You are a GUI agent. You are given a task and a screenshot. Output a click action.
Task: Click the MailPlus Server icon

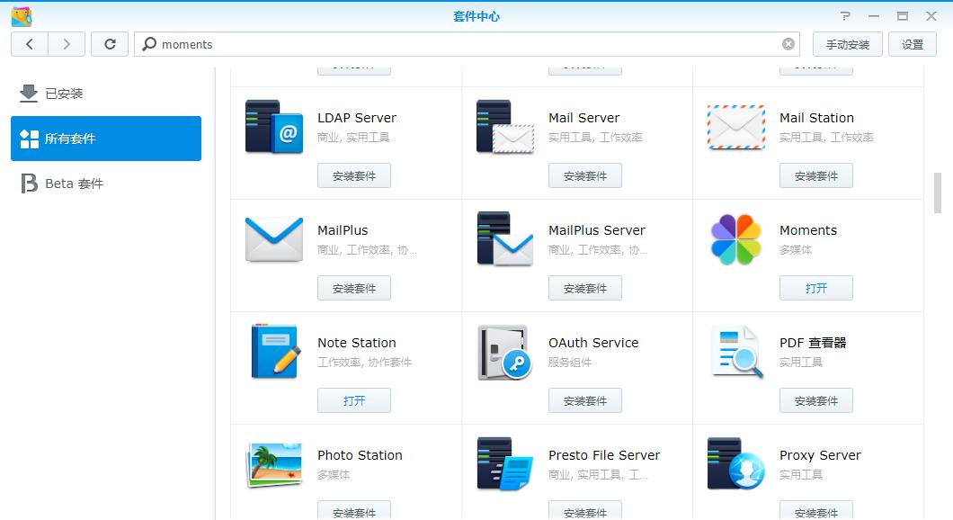point(505,239)
